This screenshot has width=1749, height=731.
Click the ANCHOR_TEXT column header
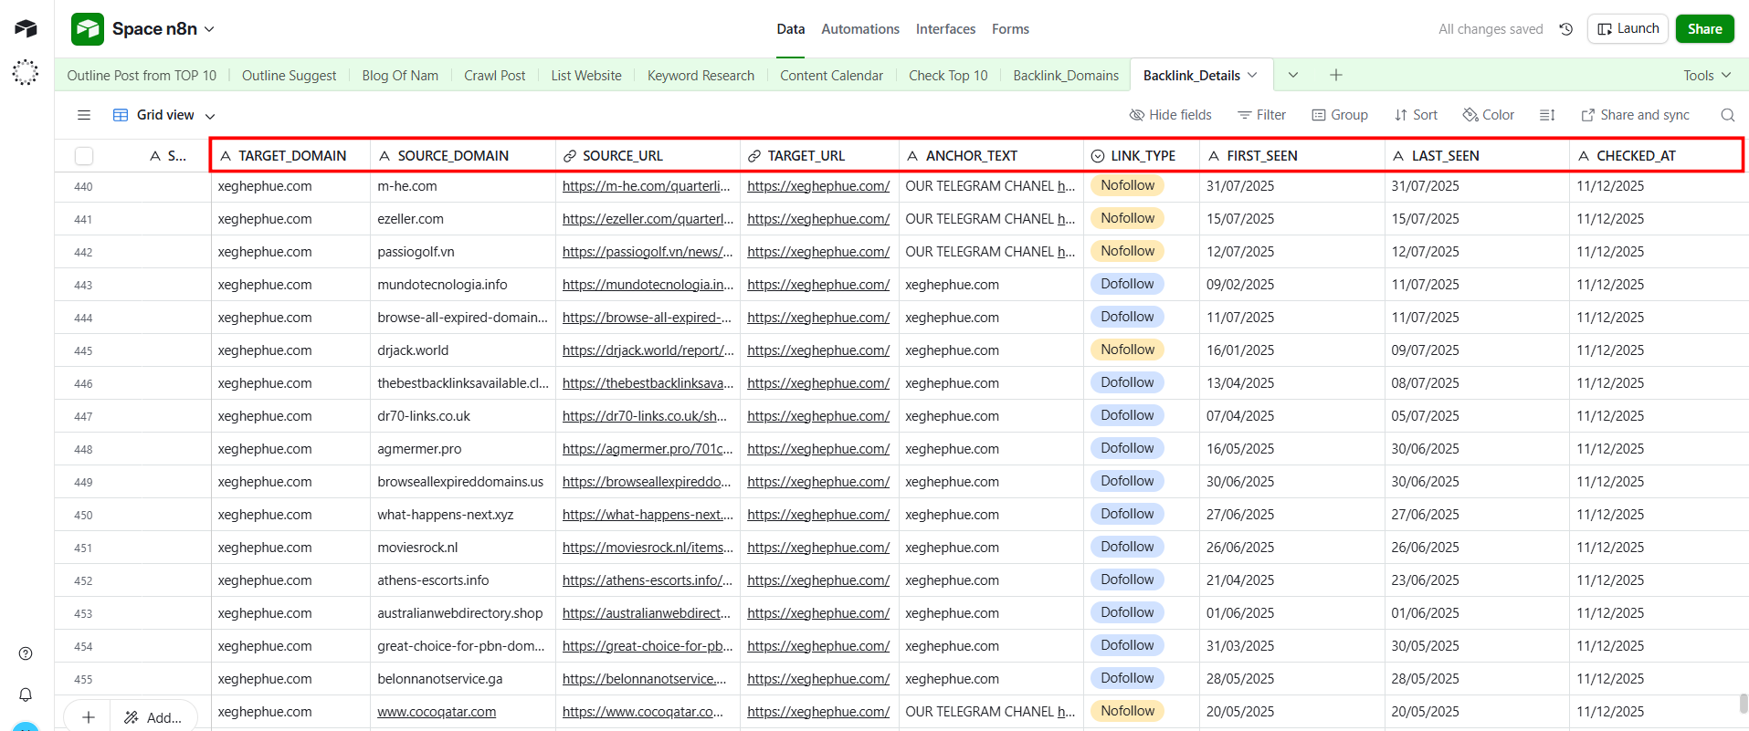tap(992, 156)
